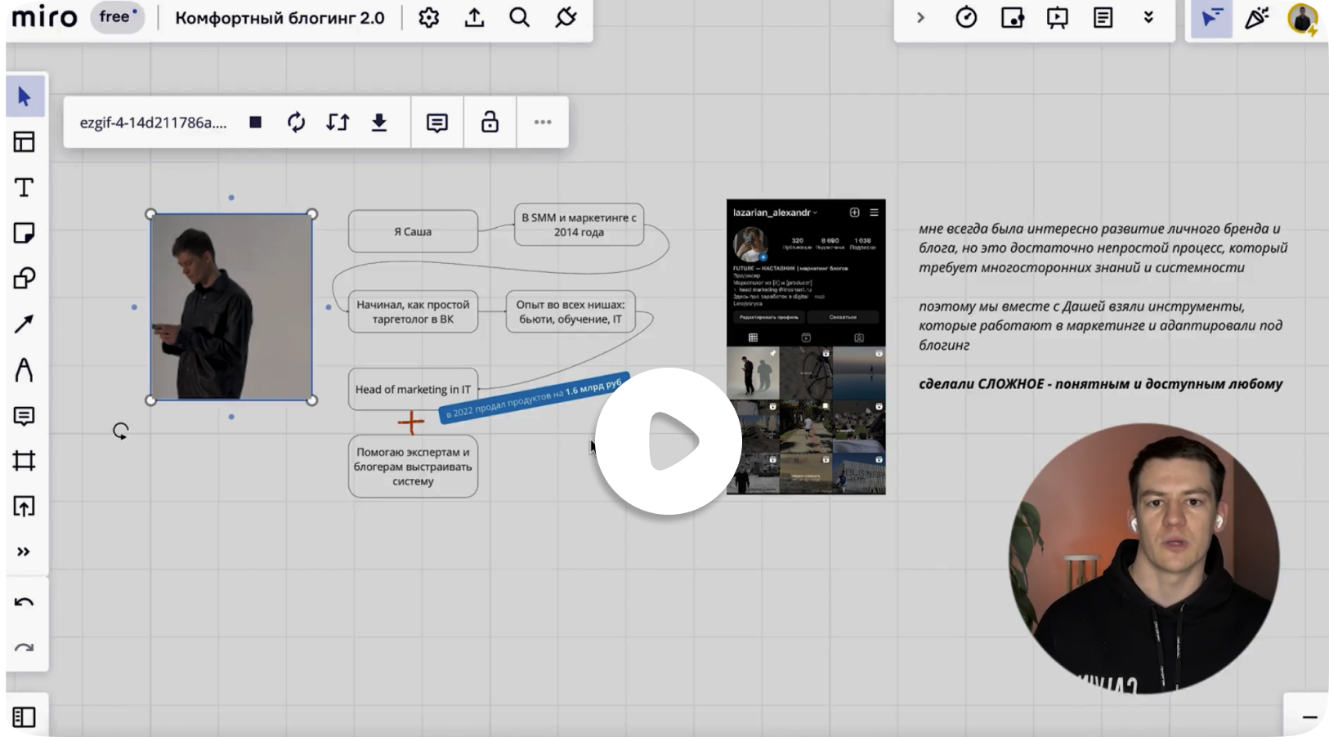Image resolution: width=1329 pixels, height=737 pixels.
Task: Undo the last action
Action: click(x=25, y=603)
